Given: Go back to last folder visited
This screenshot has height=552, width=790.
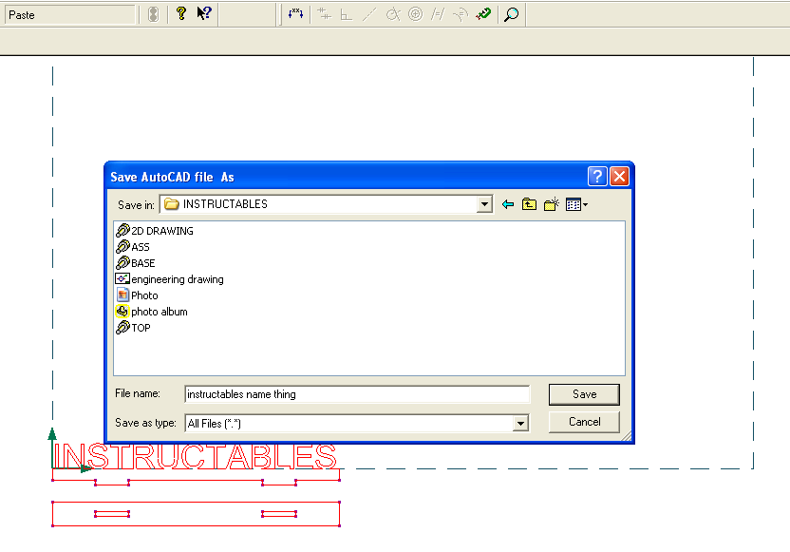Looking at the screenshot, I should (508, 204).
